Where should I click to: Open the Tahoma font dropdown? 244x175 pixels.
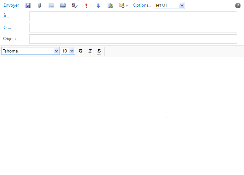tap(30, 51)
